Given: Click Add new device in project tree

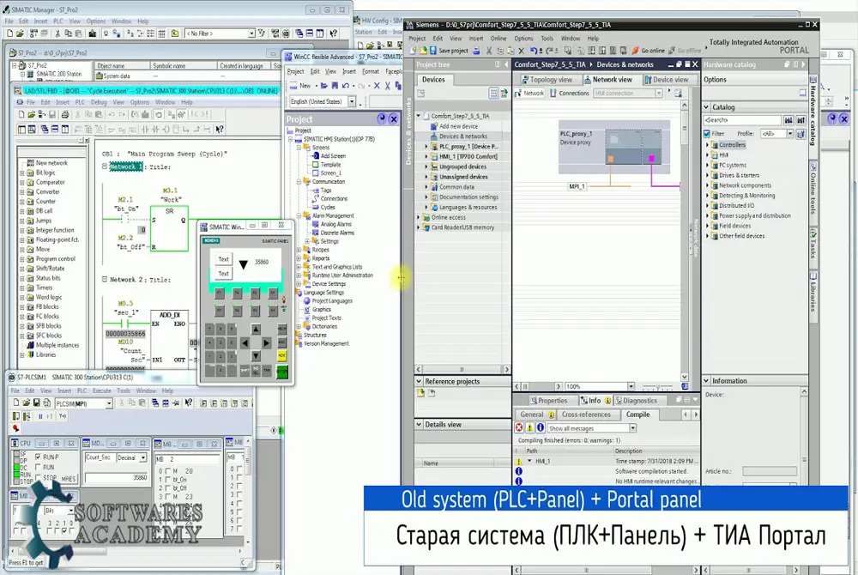Looking at the screenshot, I should coord(458,126).
